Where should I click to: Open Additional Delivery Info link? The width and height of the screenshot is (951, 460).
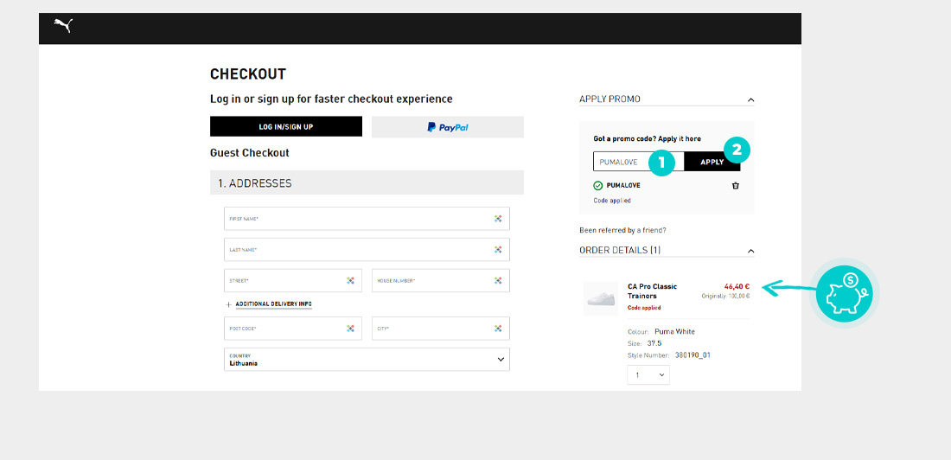[x=273, y=304]
